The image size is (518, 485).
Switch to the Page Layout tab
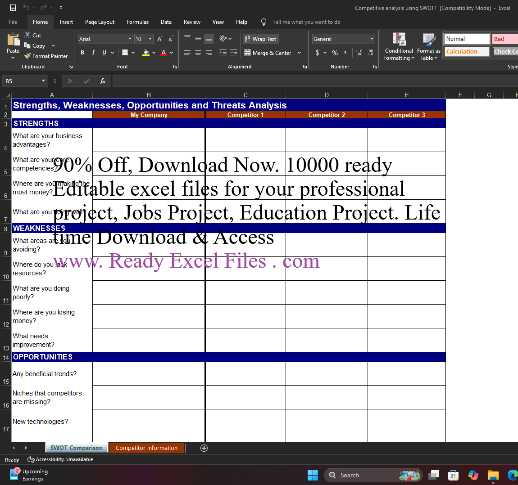click(100, 22)
